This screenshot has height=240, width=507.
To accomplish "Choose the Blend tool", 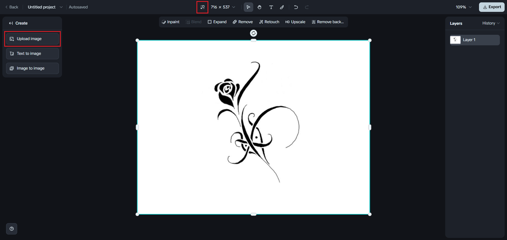I will click(x=194, y=22).
